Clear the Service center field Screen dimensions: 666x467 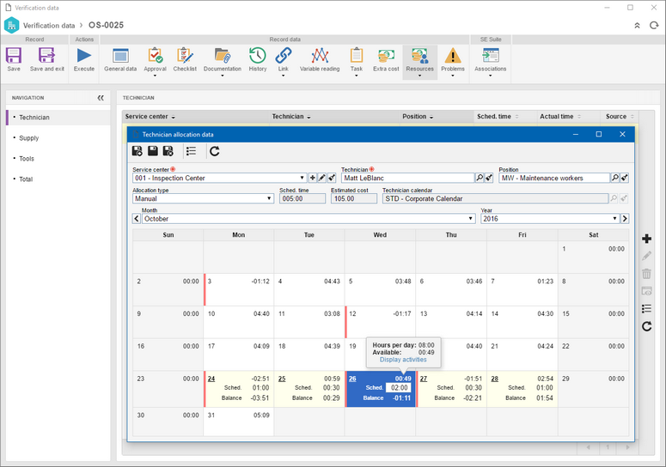point(332,179)
